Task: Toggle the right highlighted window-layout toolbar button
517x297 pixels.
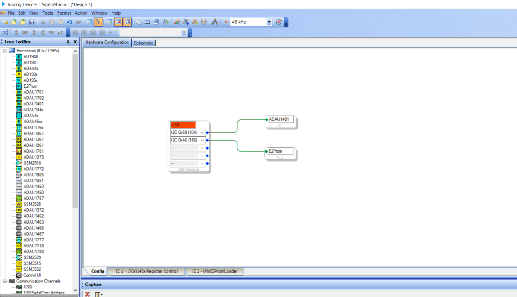Action: pos(127,21)
